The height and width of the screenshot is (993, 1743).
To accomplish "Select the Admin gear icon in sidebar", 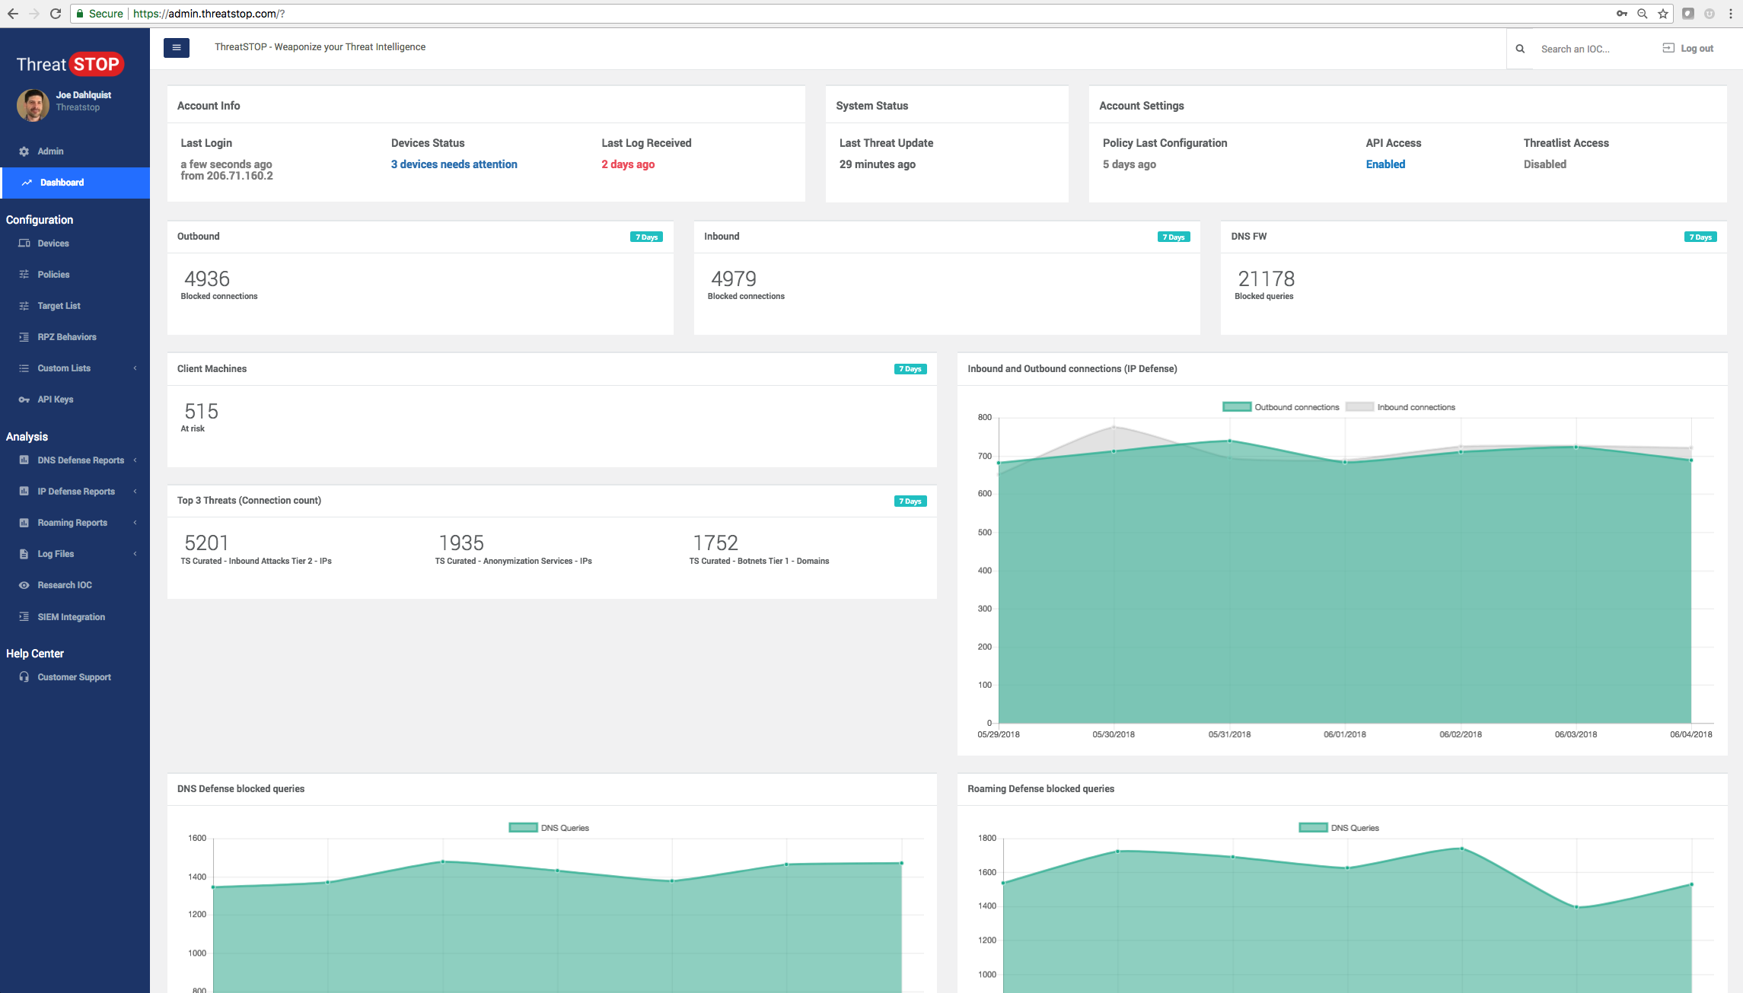I will tap(24, 151).
